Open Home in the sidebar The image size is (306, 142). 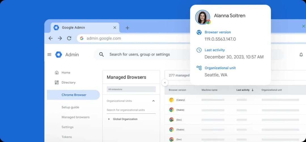[x=66, y=73]
